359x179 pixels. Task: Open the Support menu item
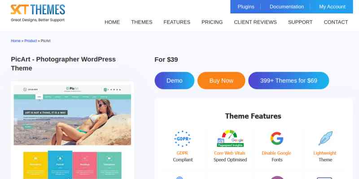pyautogui.click(x=300, y=22)
